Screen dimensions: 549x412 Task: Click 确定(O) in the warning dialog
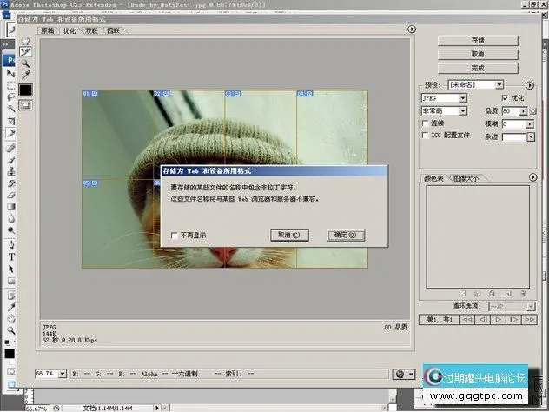pos(346,235)
